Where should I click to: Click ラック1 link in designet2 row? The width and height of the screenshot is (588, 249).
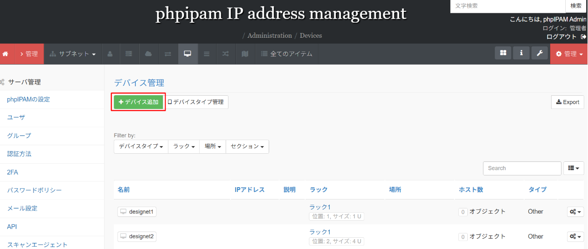[320, 232]
